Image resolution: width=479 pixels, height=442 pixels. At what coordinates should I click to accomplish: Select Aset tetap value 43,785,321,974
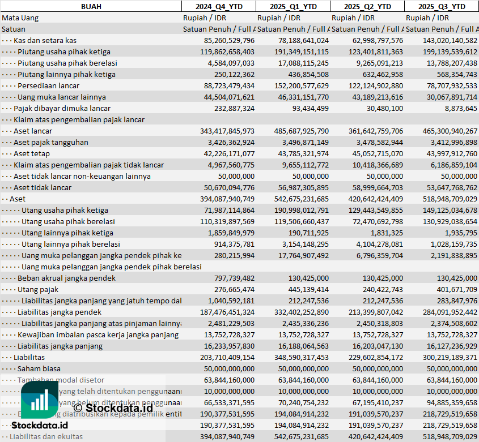point(300,153)
